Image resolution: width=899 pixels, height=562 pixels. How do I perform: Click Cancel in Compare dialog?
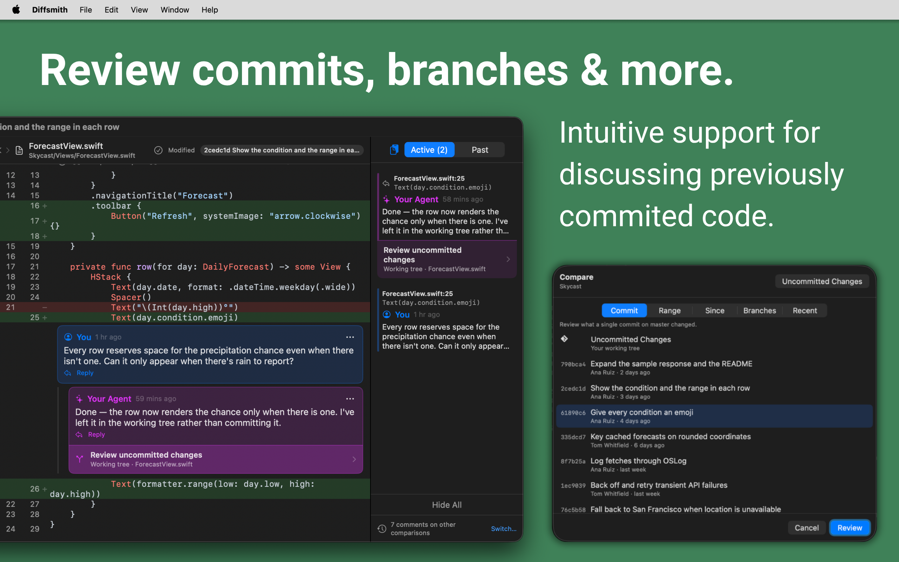[806, 528]
